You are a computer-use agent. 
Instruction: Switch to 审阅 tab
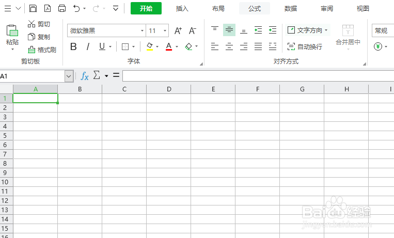click(327, 9)
